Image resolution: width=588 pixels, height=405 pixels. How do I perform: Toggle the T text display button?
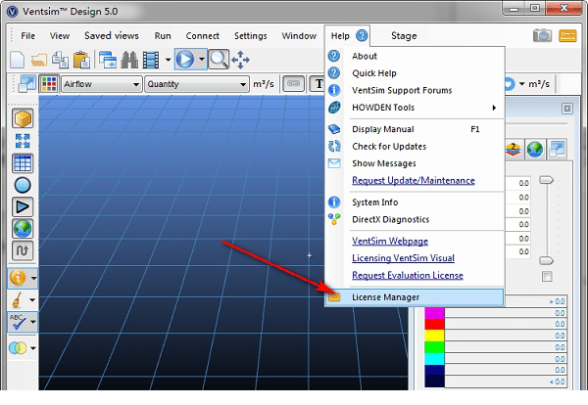tap(318, 83)
